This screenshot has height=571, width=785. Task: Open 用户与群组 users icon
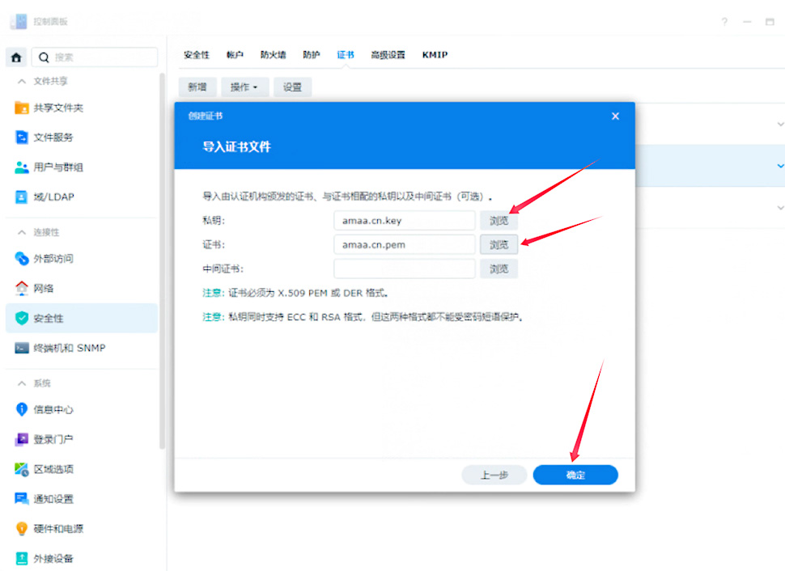22,167
